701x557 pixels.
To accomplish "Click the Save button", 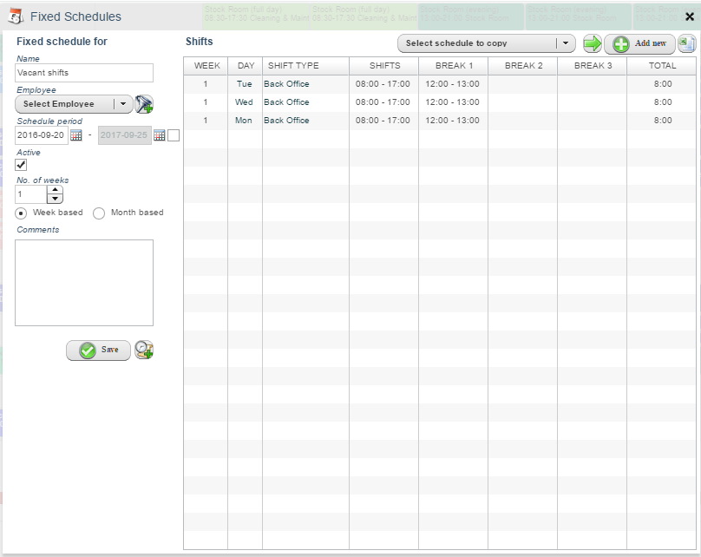I will coord(98,350).
